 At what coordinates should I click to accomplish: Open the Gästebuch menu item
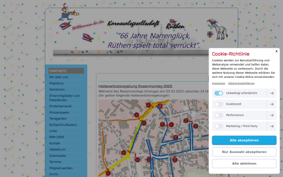(x=66, y=149)
